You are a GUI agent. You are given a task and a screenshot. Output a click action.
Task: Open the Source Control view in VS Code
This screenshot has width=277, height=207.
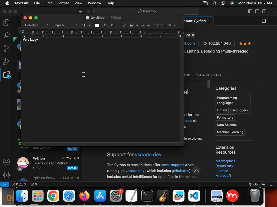6,49
